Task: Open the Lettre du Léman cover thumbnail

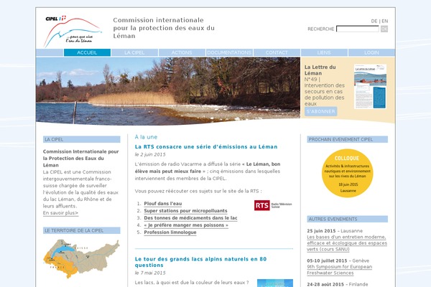Action: [370, 87]
